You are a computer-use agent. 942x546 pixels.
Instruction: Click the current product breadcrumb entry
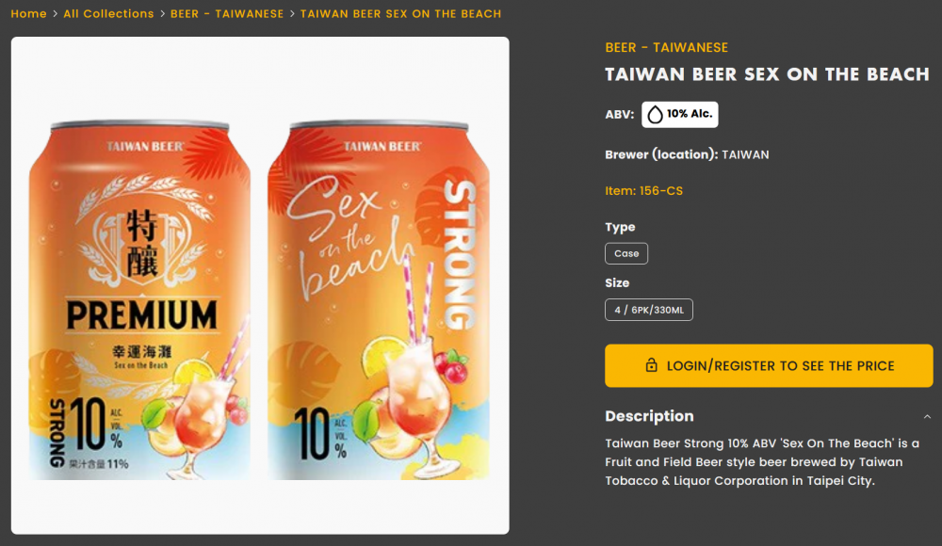click(400, 14)
